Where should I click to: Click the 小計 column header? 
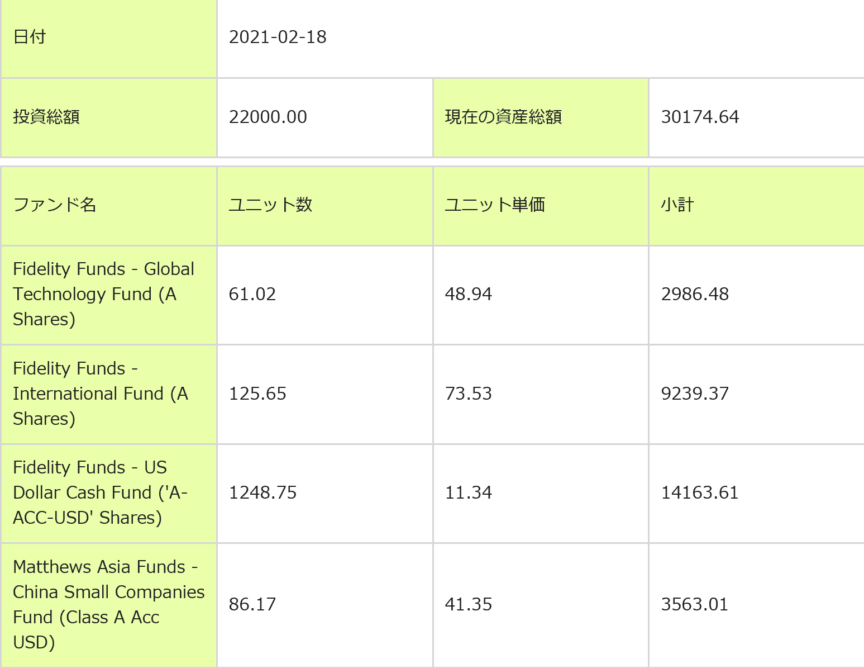tap(677, 205)
